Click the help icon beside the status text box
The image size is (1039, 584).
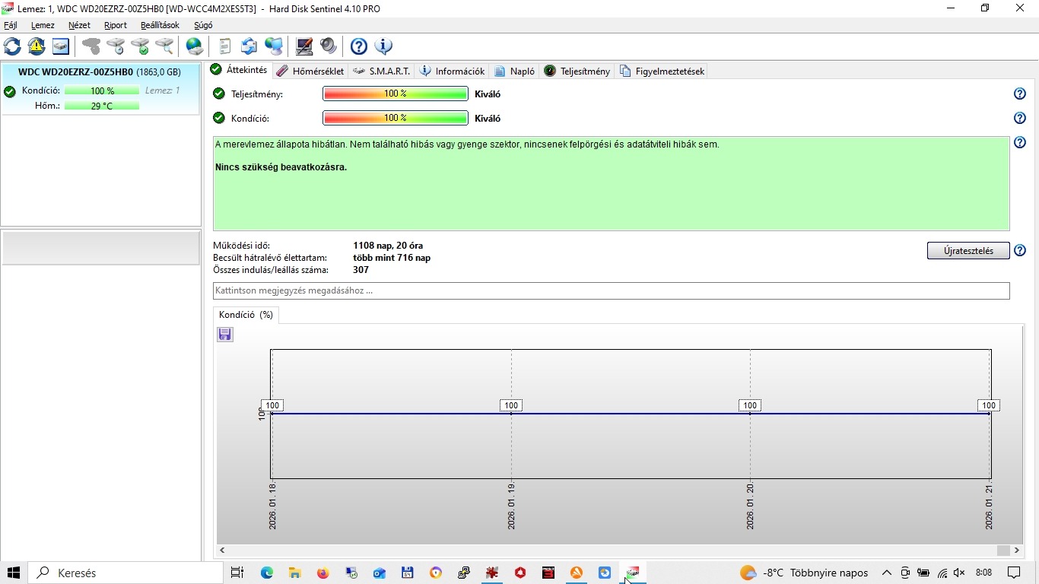[x=1020, y=142]
